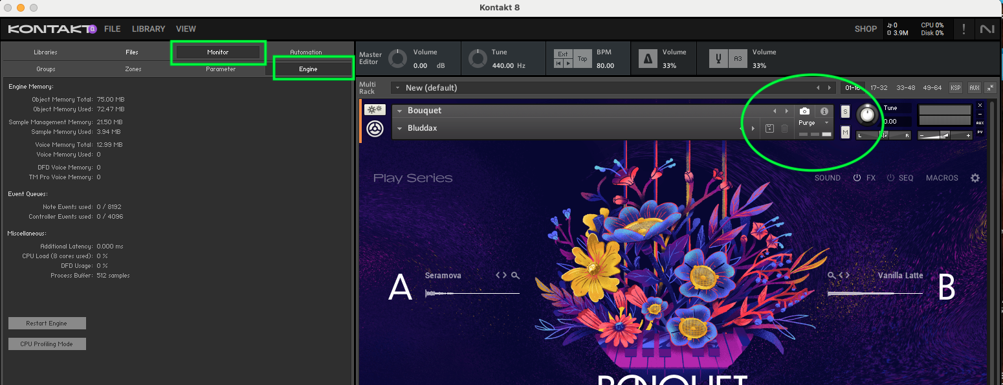1003x385 pixels.
Task: Open the Multi Rack preset dropdown arrow
Action: point(397,87)
